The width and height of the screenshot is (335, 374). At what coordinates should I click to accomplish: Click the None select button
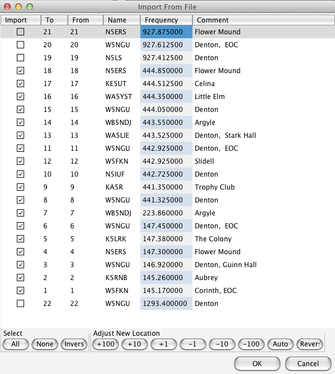pyautogui.click(x=45, y=344)
